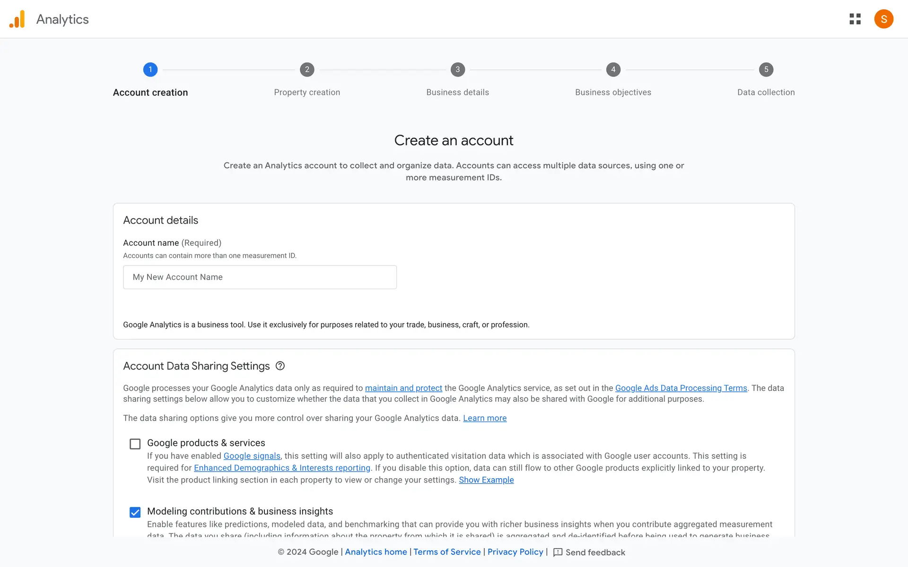Click step 4 Business objectives circle
The image size is (908, 567).
(x=613, y=69)
